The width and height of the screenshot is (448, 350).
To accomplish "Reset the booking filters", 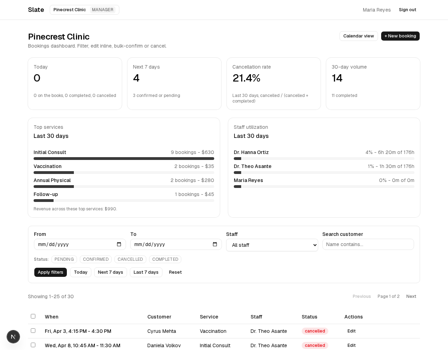I will [175, 272].
